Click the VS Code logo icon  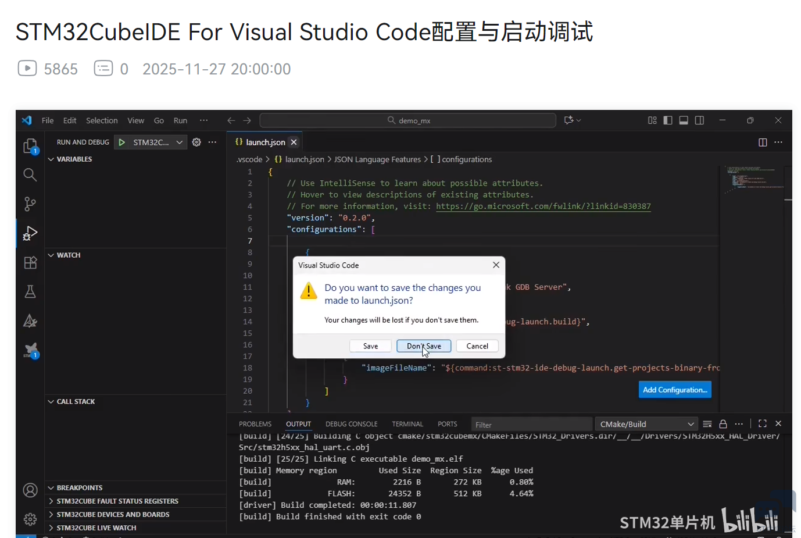(27, 120)
